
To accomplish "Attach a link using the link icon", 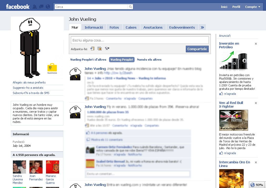I will point(92,49).
